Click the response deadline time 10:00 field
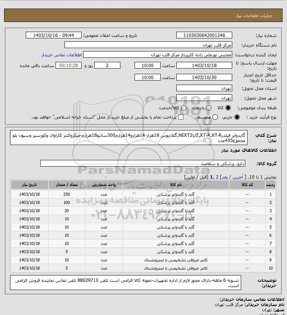287x315 pixels. coord(148,66)
